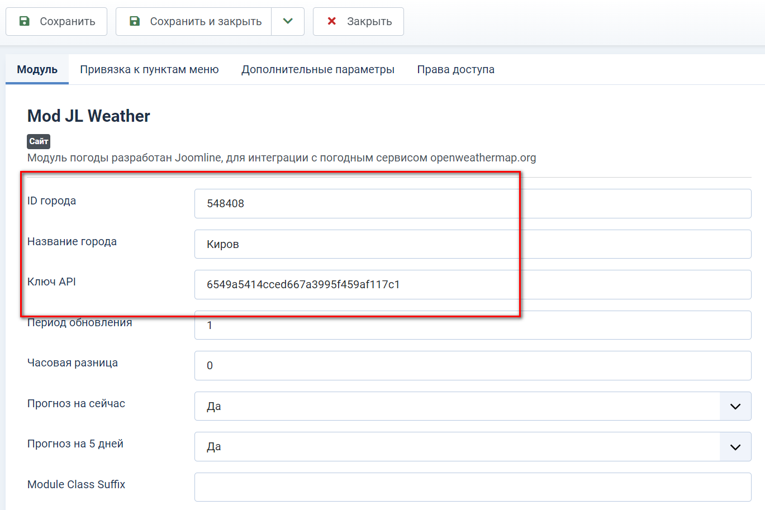The image size is (765, 510).
Task: Click the 'Module Class Suffix' input field
Action: [x=472, y=487]
